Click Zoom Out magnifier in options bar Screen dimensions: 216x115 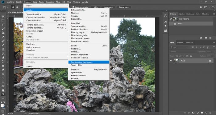pos(17,7)
